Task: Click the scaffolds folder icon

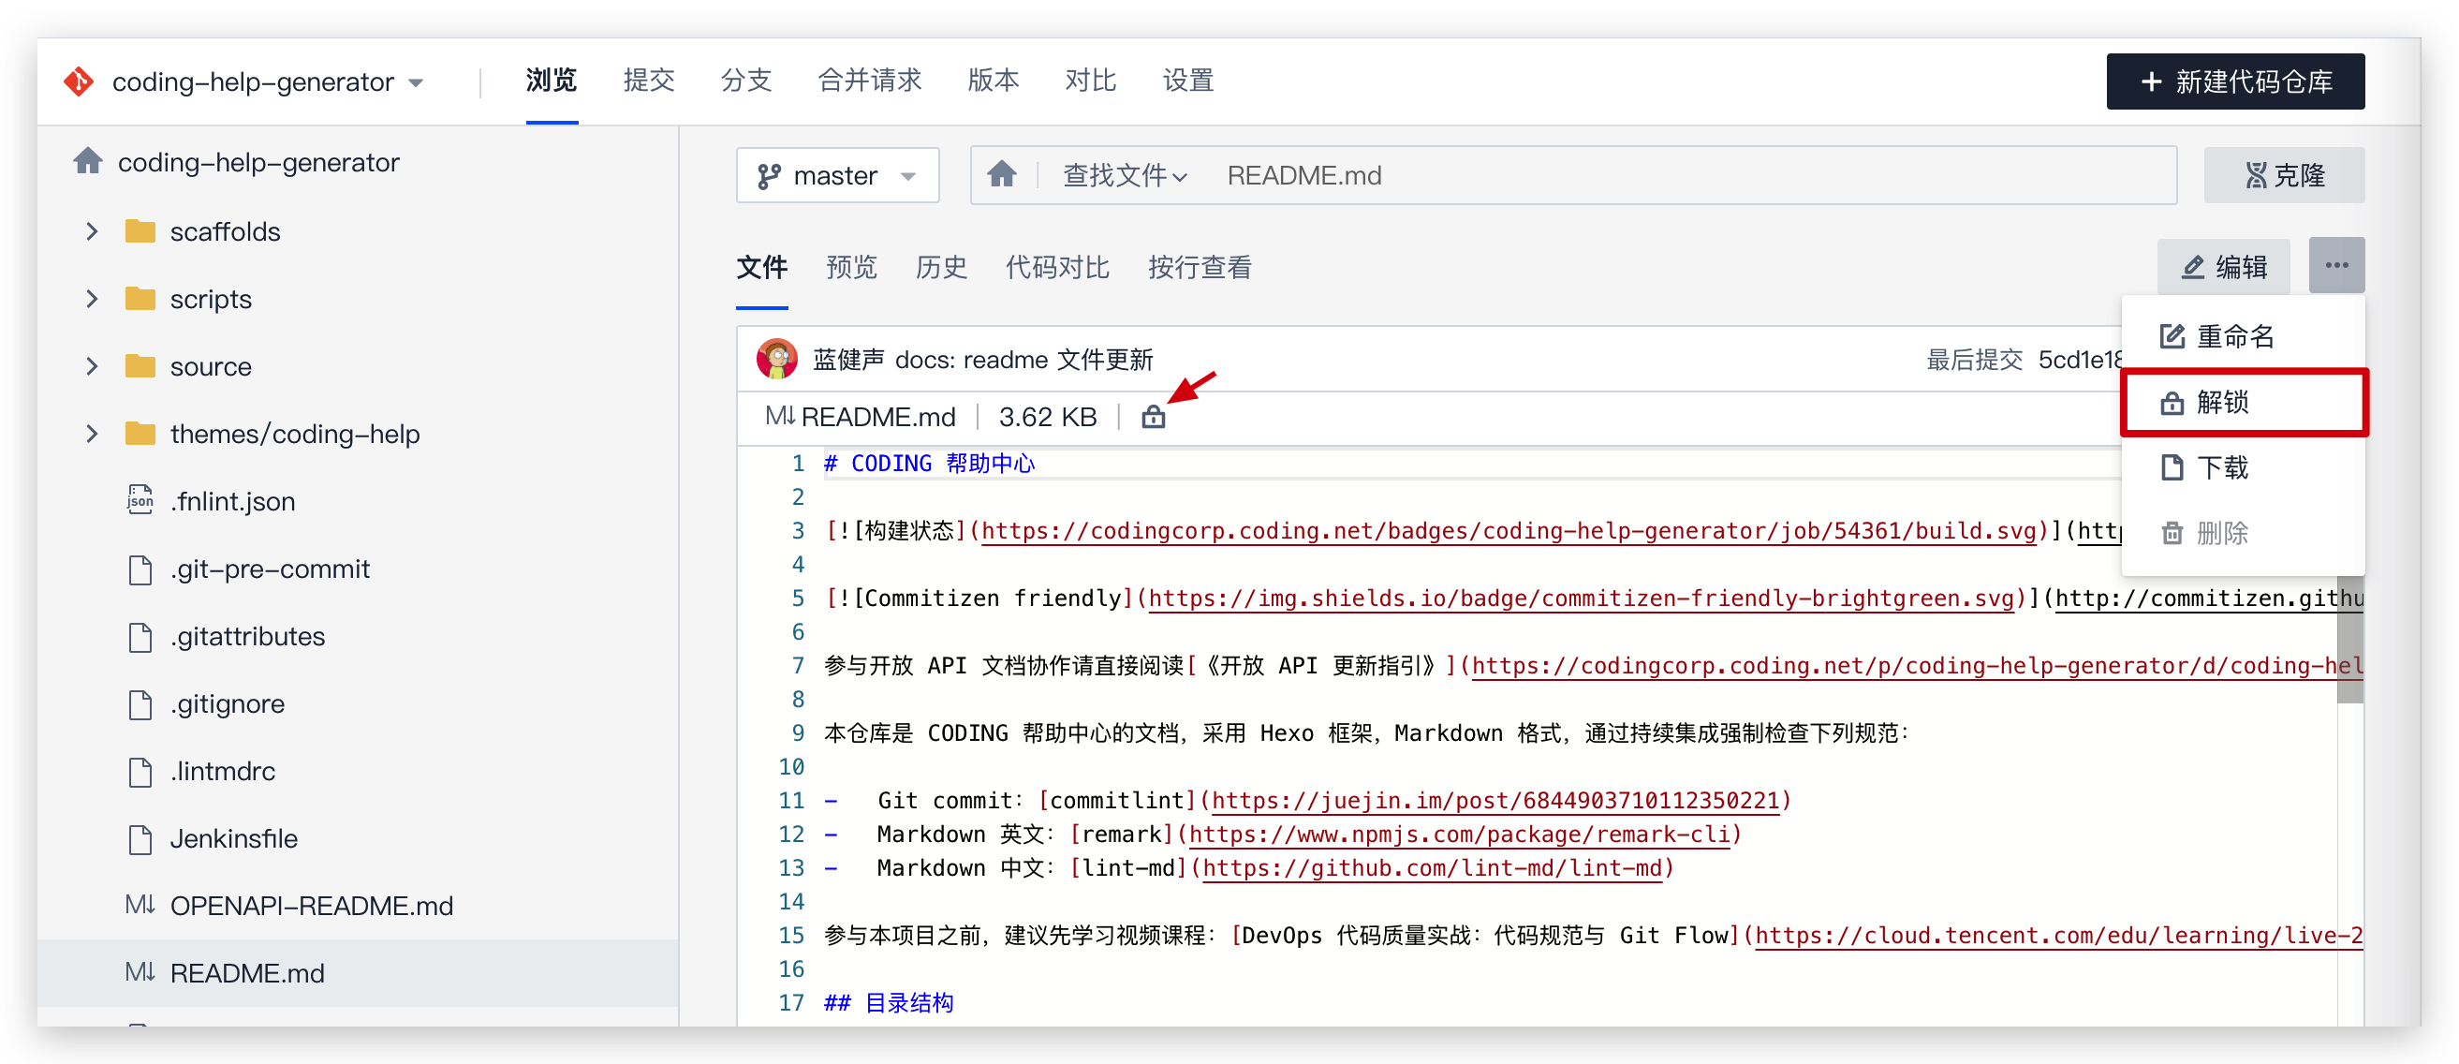Action: tap(140, 231)
